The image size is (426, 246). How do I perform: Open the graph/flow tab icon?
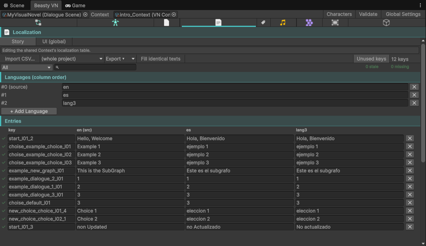38,23
